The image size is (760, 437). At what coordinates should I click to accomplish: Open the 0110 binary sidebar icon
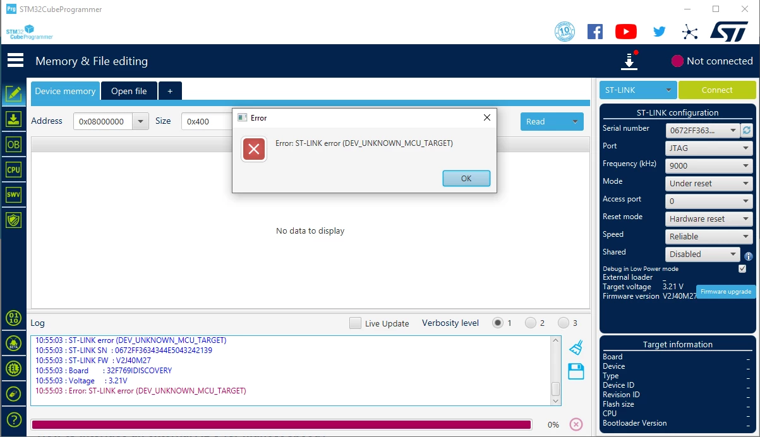point(14,318)
